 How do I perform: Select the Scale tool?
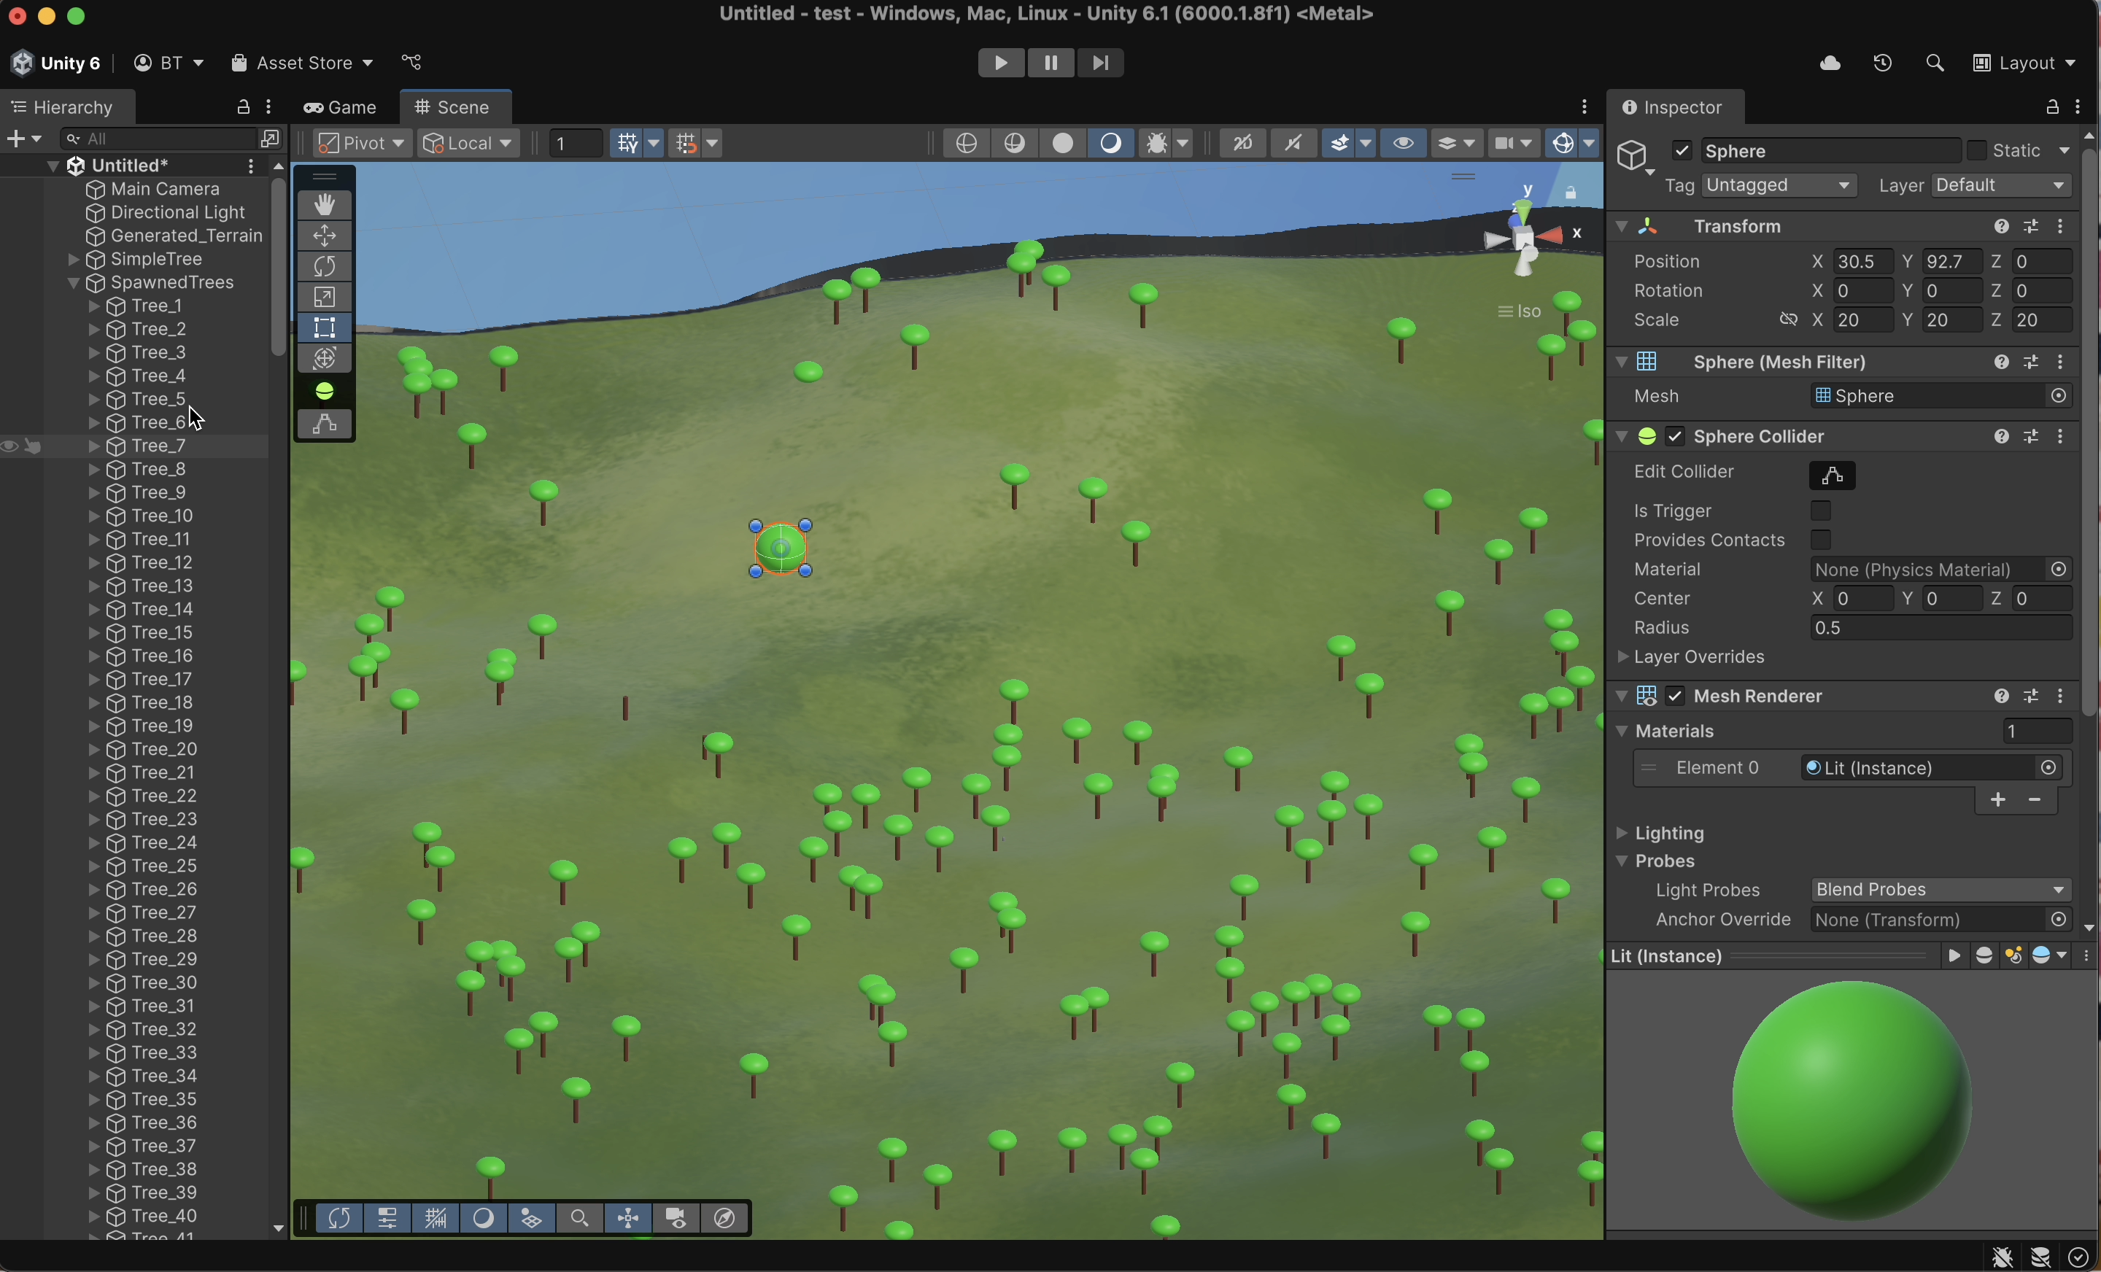point(324,298)
